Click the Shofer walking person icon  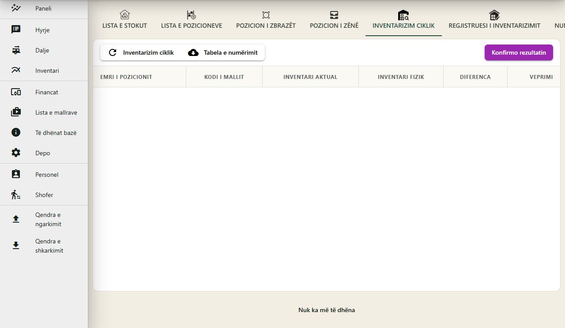click(16, 195)
